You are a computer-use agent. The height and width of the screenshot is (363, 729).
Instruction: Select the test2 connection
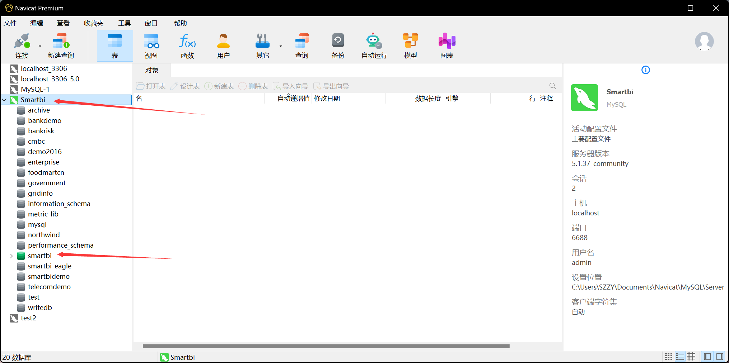click(28, 318)
